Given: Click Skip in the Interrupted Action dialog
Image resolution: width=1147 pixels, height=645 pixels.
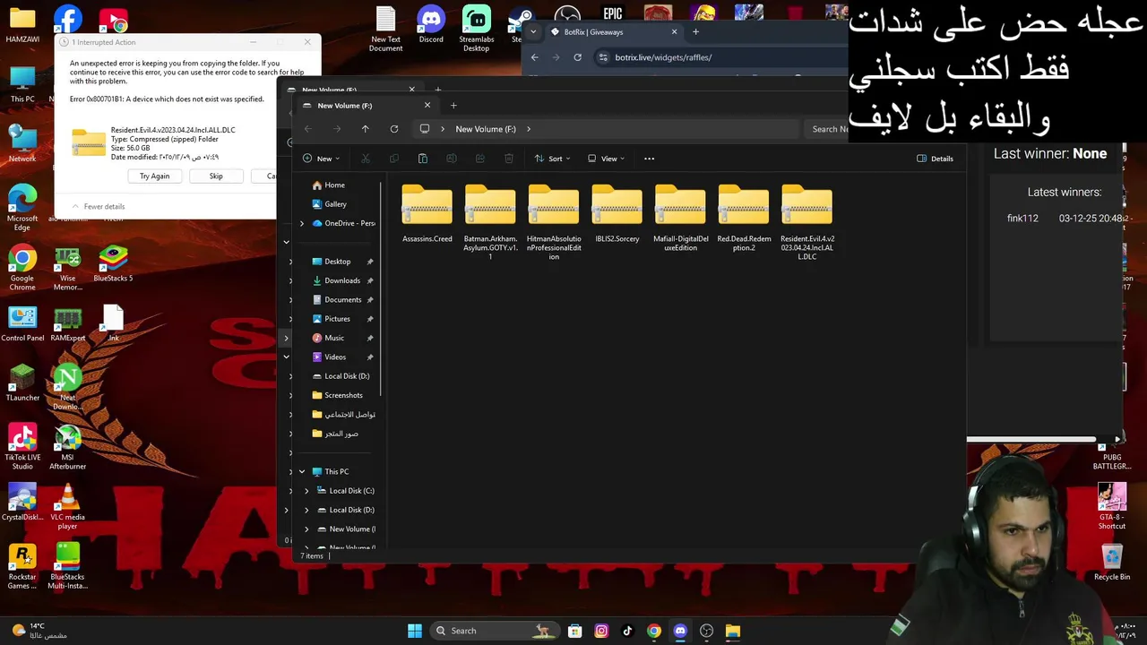Looking at the screenshot, I should coord(216,176).
